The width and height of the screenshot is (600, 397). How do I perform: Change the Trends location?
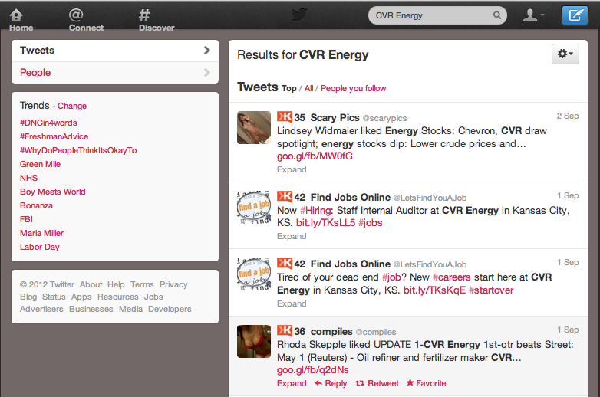(x=72, y=106)
